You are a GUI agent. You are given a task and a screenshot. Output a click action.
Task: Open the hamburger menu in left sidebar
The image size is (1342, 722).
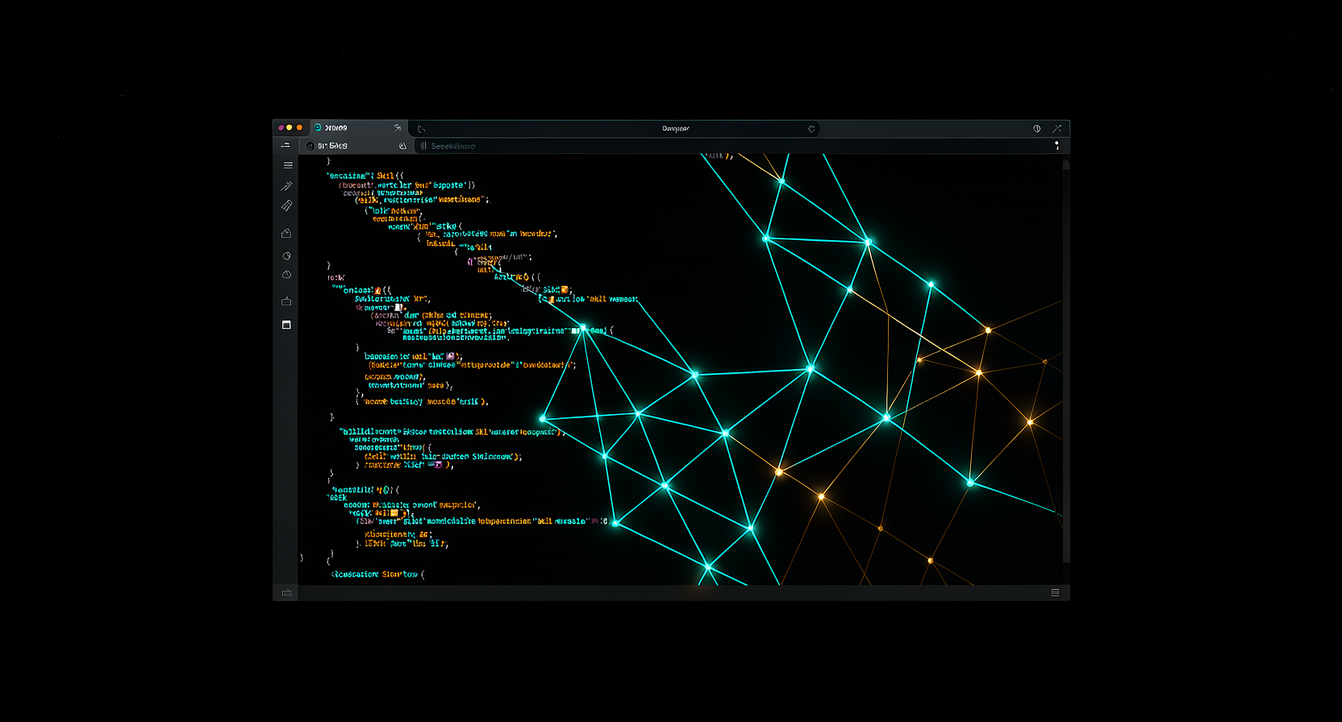click(287, 165)
